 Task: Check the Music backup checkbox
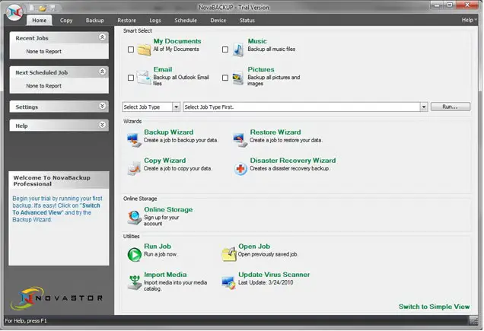point(225,49)
